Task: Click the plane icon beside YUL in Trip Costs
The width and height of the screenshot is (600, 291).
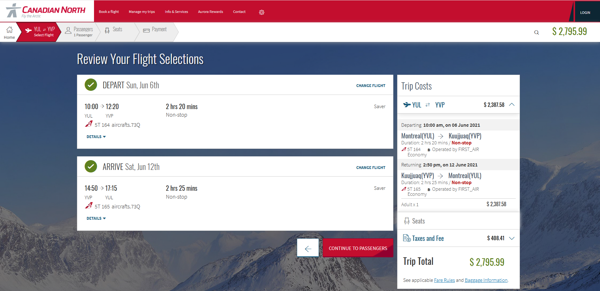Action: (x=407, y=105)
